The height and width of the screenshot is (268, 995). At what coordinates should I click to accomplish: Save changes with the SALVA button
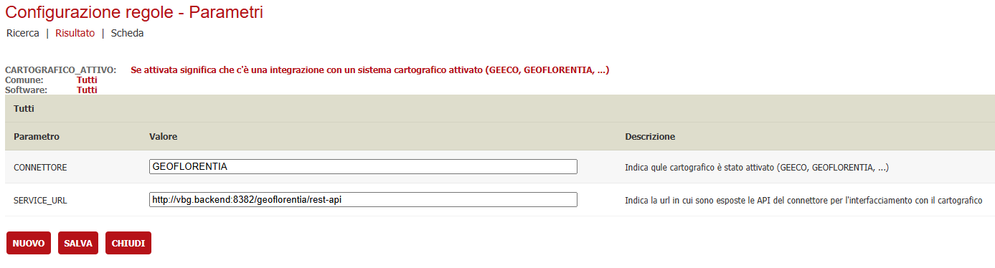[78, 244]
